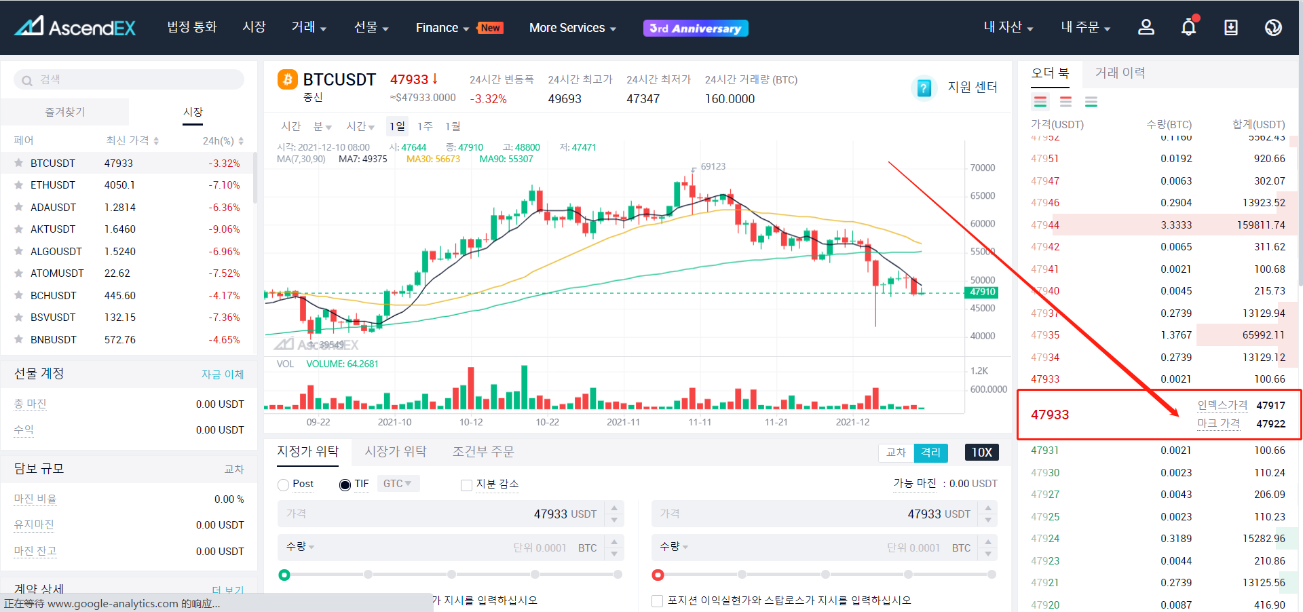Viewport: 1303px width, 612px height.
Task: Favorite the ATOMUSDT pair star
Action: (x=19, y=273)
